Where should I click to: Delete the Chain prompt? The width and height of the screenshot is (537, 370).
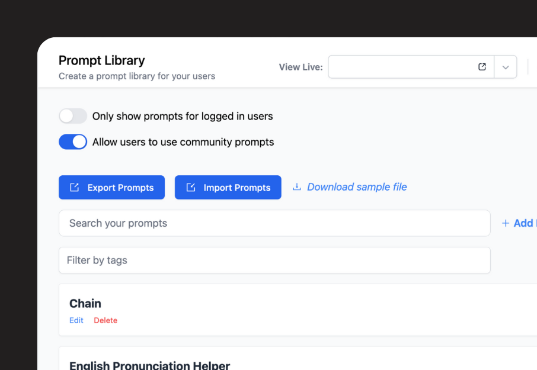tap(106, 320)
